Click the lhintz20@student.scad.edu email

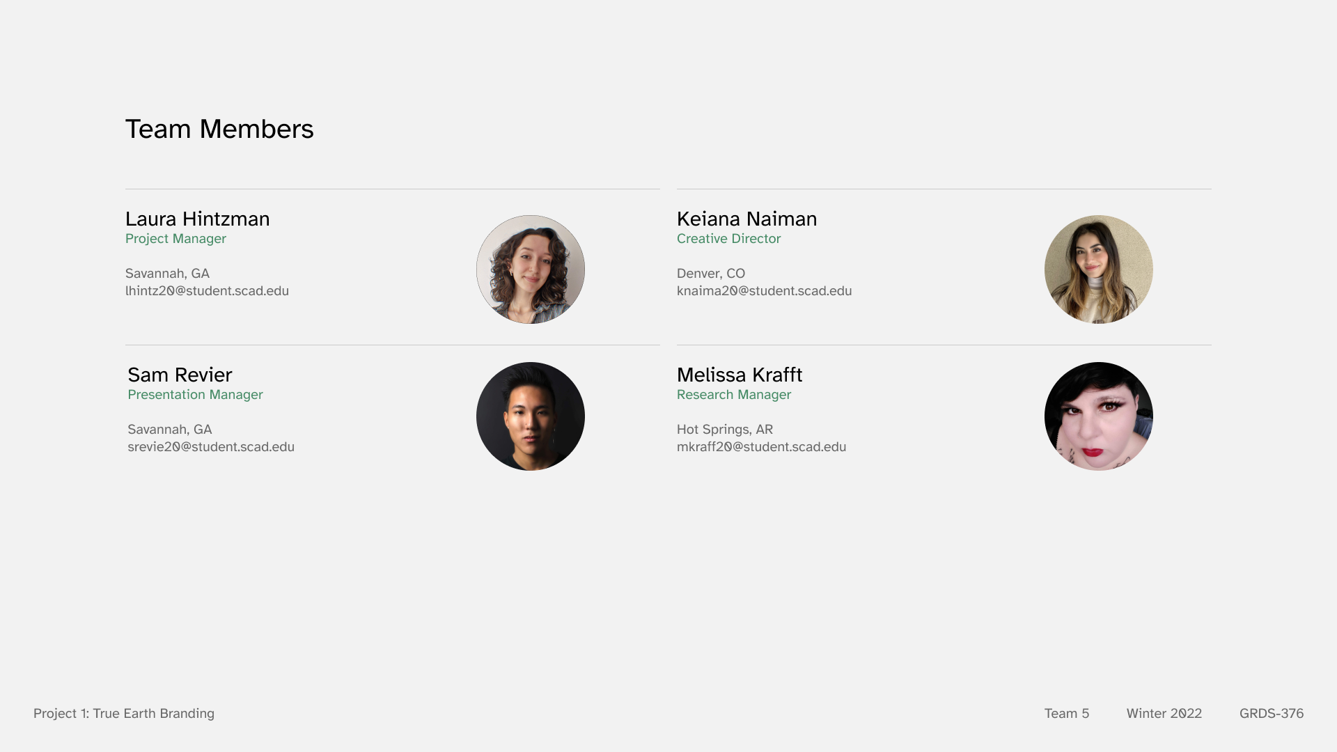[x=207, y=291]
